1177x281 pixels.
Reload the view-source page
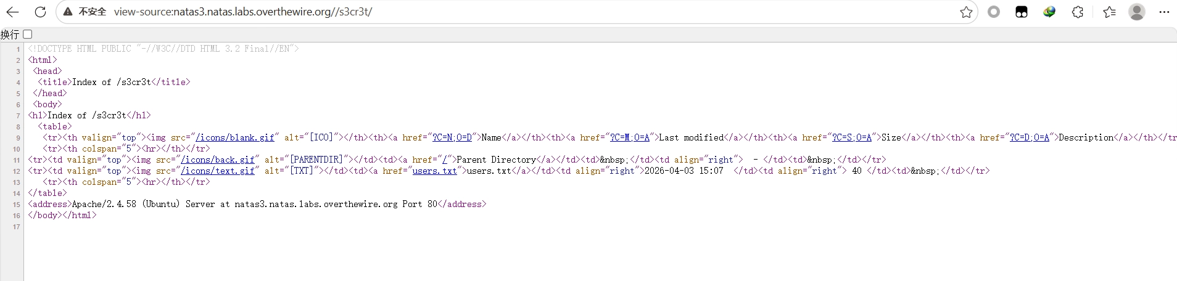pos(40,12)
